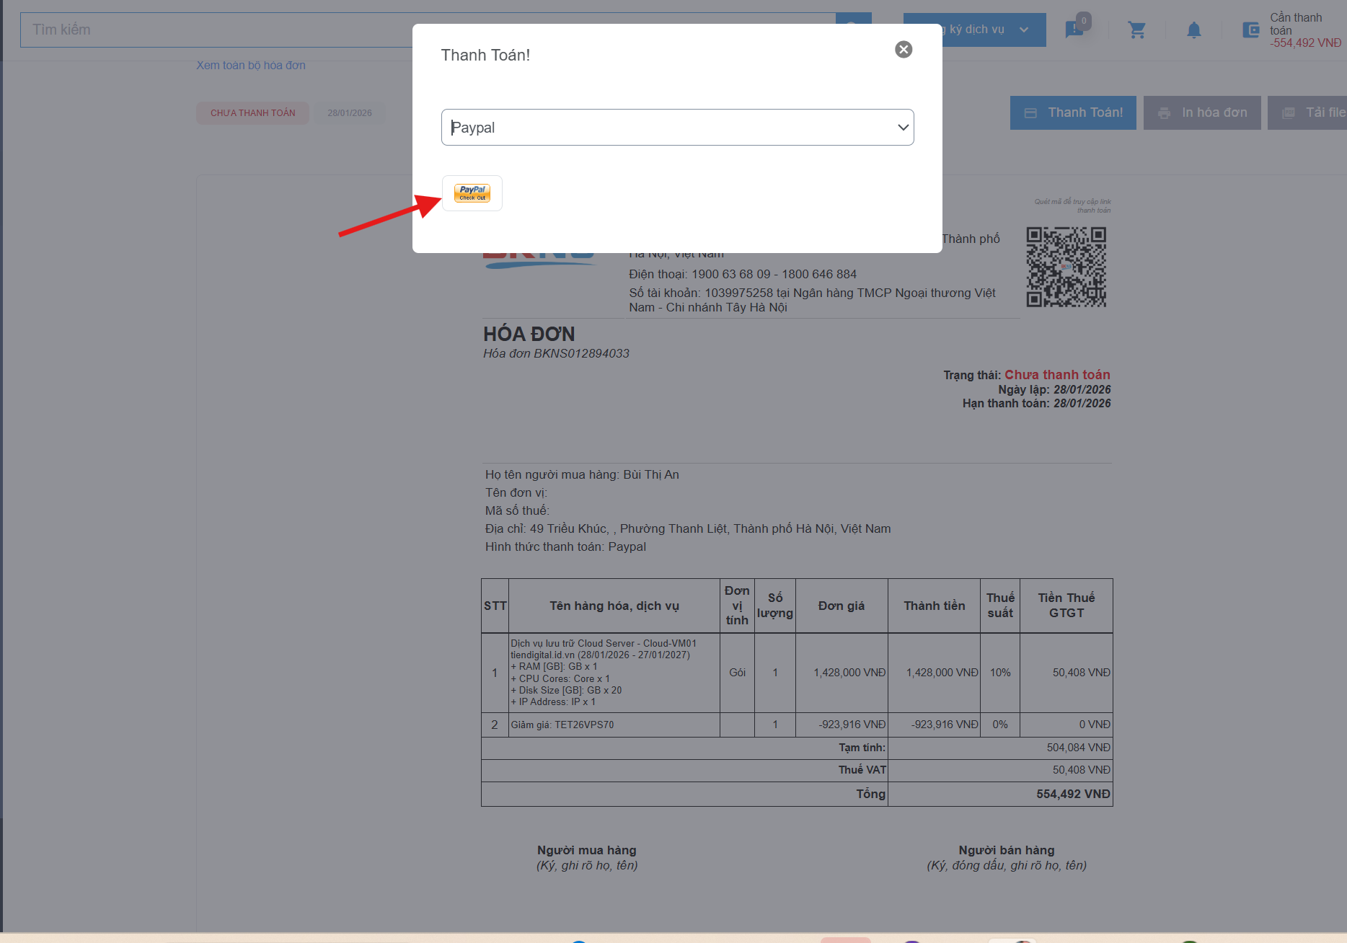Open the Xem toàn bộ hóa đơn link
Screen dimensions: 1347x943
[251, 66]
